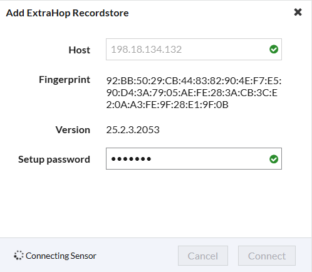Viewport: 312px width, 272px height.
Task: Click fingerprint line starting with 2:0A:A3
Action: (167, 105)
